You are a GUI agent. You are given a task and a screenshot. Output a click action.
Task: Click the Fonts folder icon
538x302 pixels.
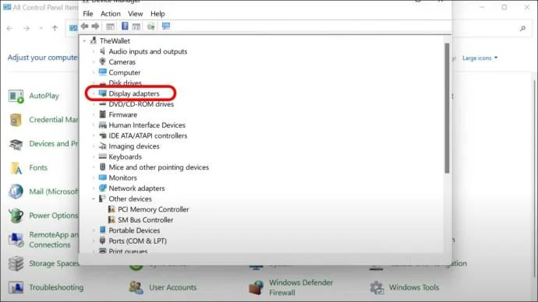point(16,168)
